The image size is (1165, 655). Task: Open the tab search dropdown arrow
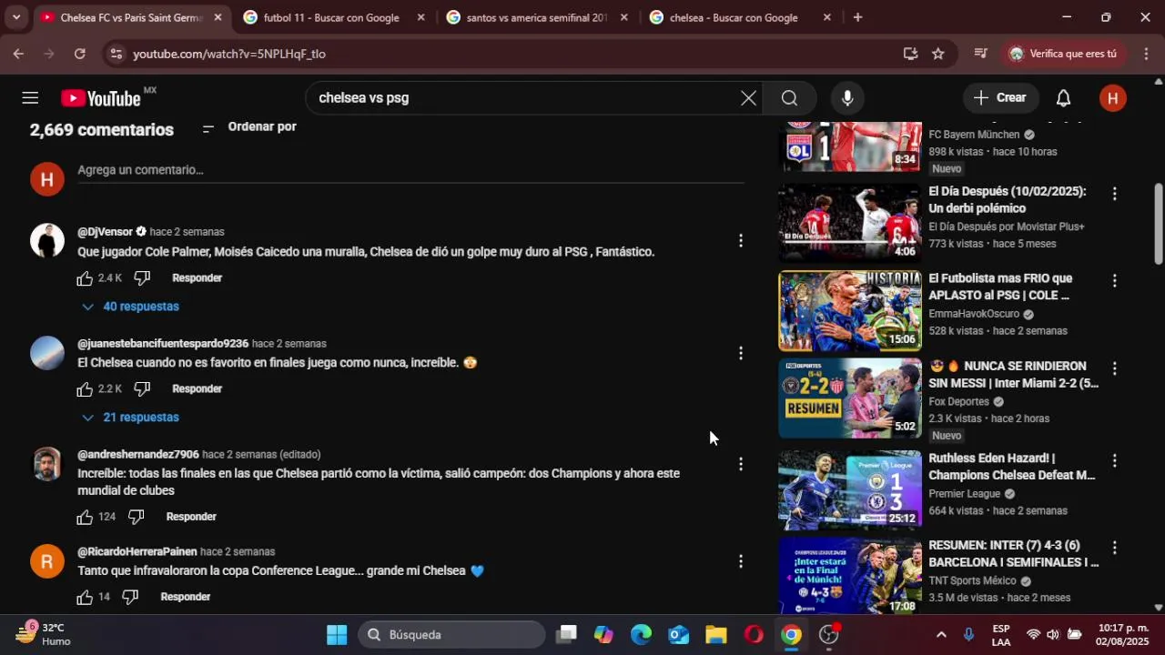point(15,17)
